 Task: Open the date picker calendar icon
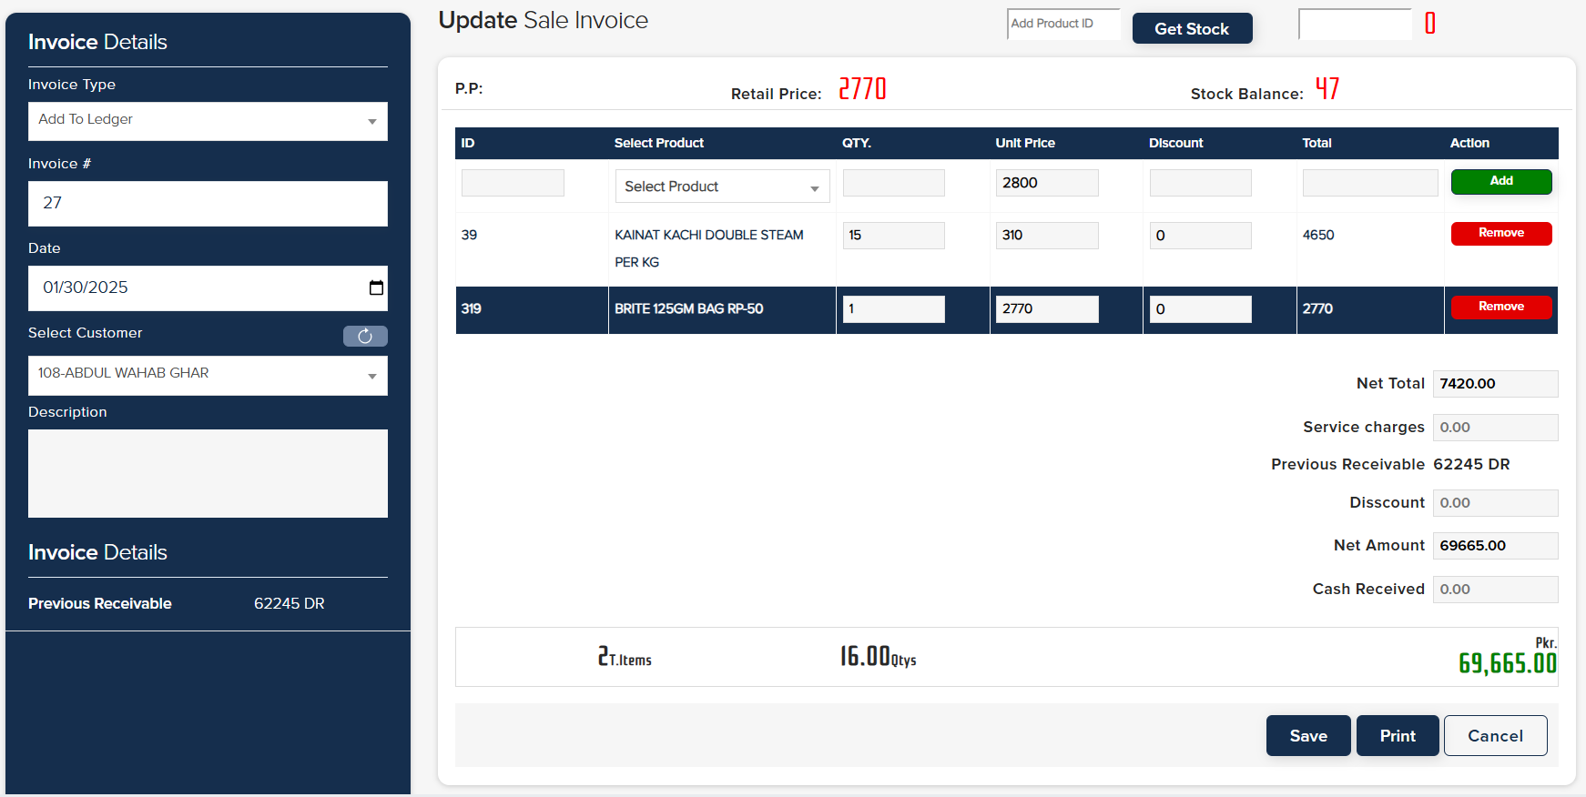pyautogui.click(x=376, y=288)
